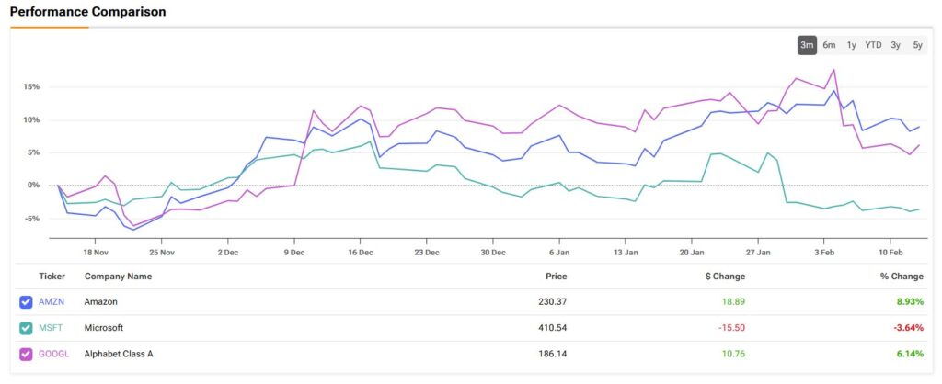Image resolution: width=942 pixels, height=384 pixels.
Task: Open the MSFT ticker link
Action: click(51, 327)
